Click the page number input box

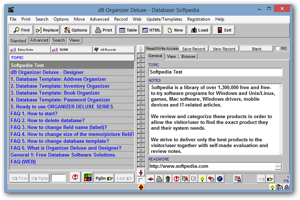tap(58, 178)
